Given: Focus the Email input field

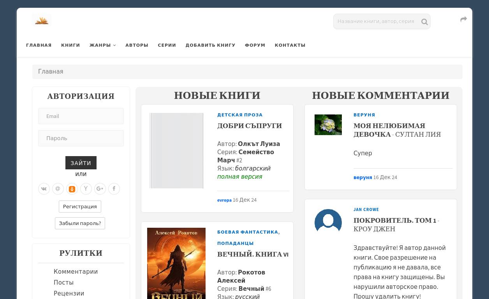Looking at the screenshot, I should pyautogui.click(x=81, y=116).
